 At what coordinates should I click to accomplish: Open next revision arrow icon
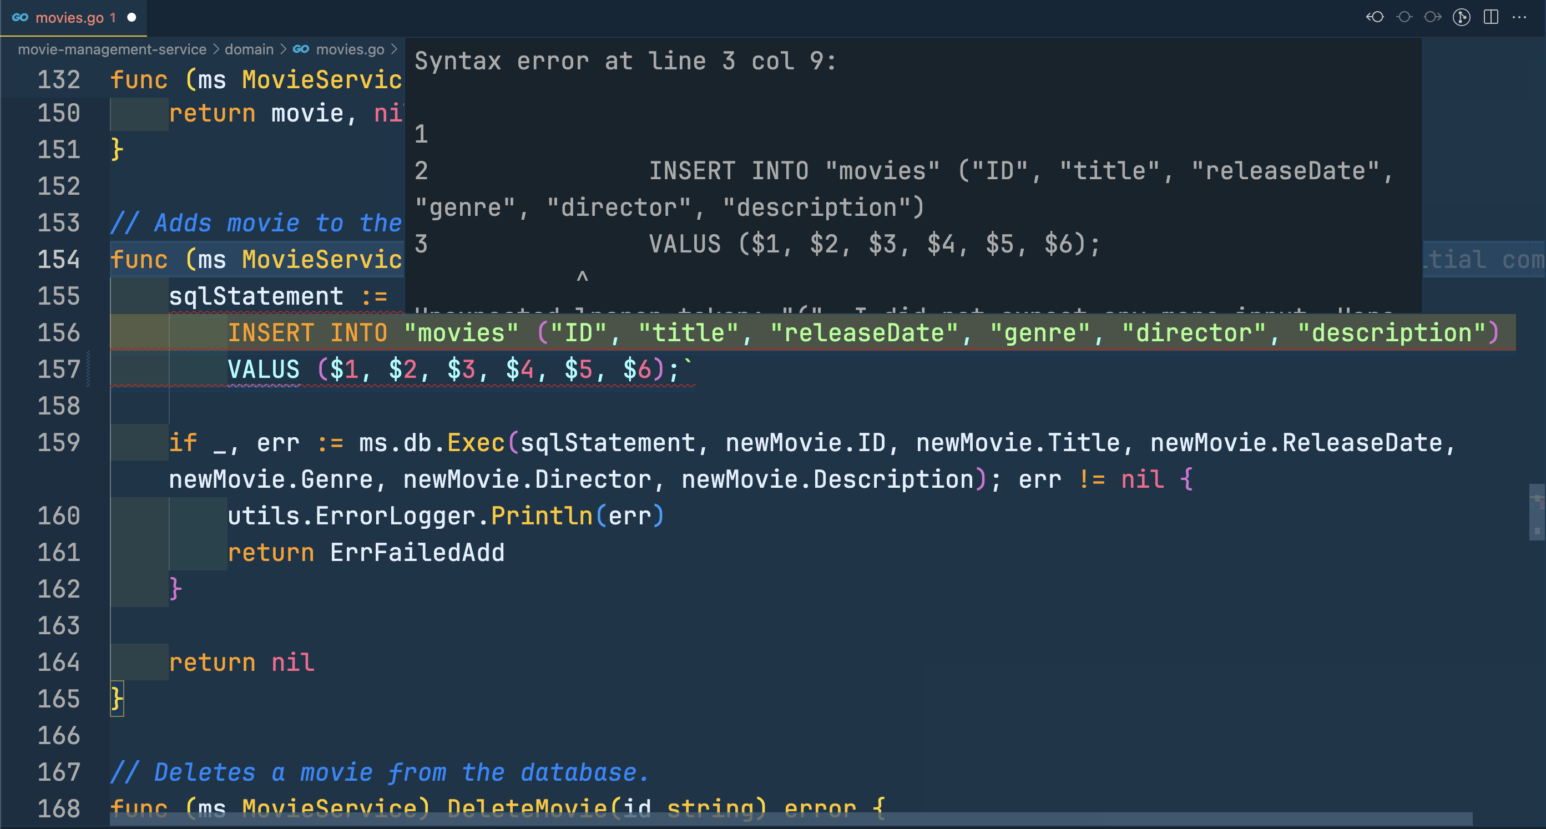(1433, 17)
